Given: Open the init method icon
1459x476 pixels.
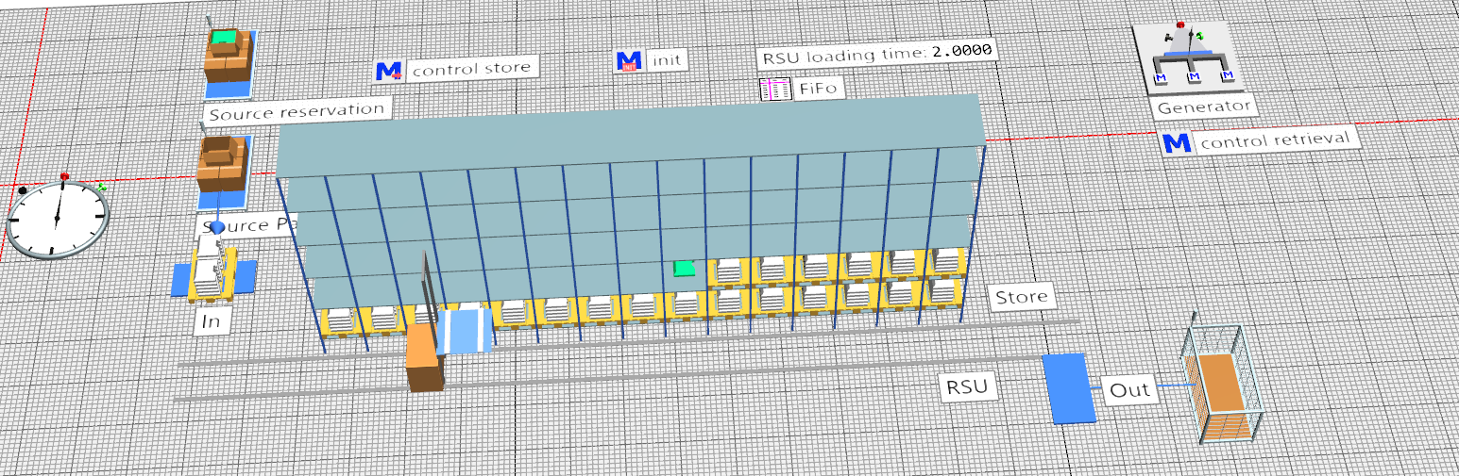Looking at the screenshot, I should [x=629, y=62].
